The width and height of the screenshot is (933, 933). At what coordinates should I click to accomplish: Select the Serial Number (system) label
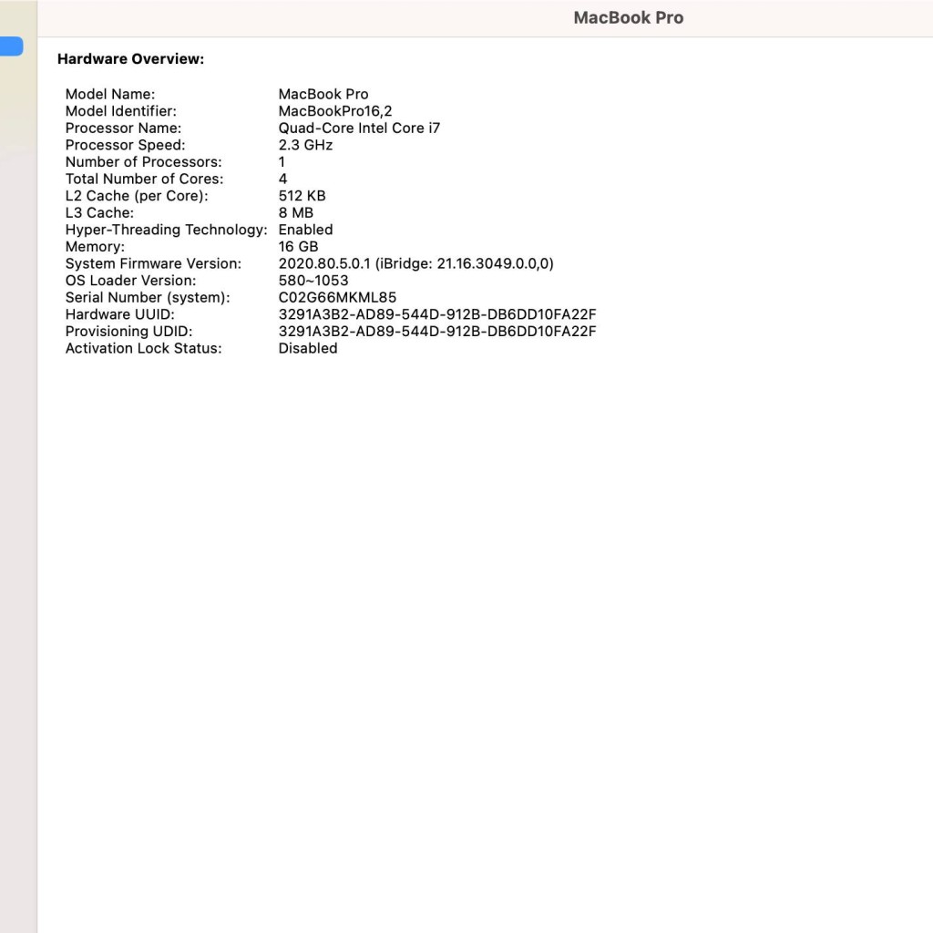click(148, 298)
